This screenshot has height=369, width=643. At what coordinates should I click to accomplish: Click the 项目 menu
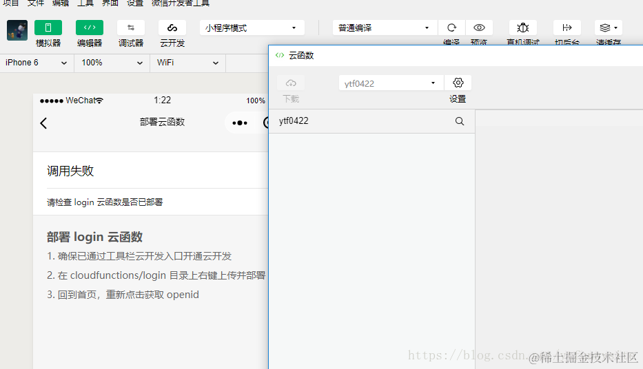coord(10,3)
